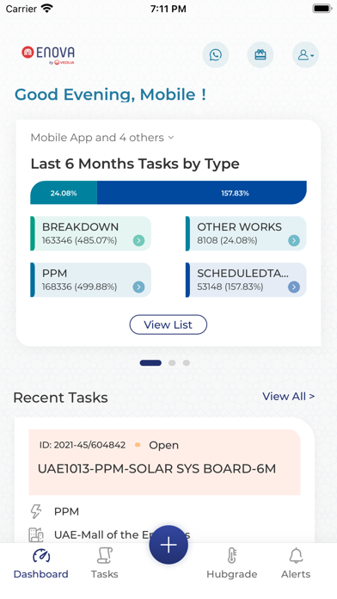This screenshot has width=337, height=599.
Task: Click the SCHEDULEDTA 53148 count text
Action: 230,287
